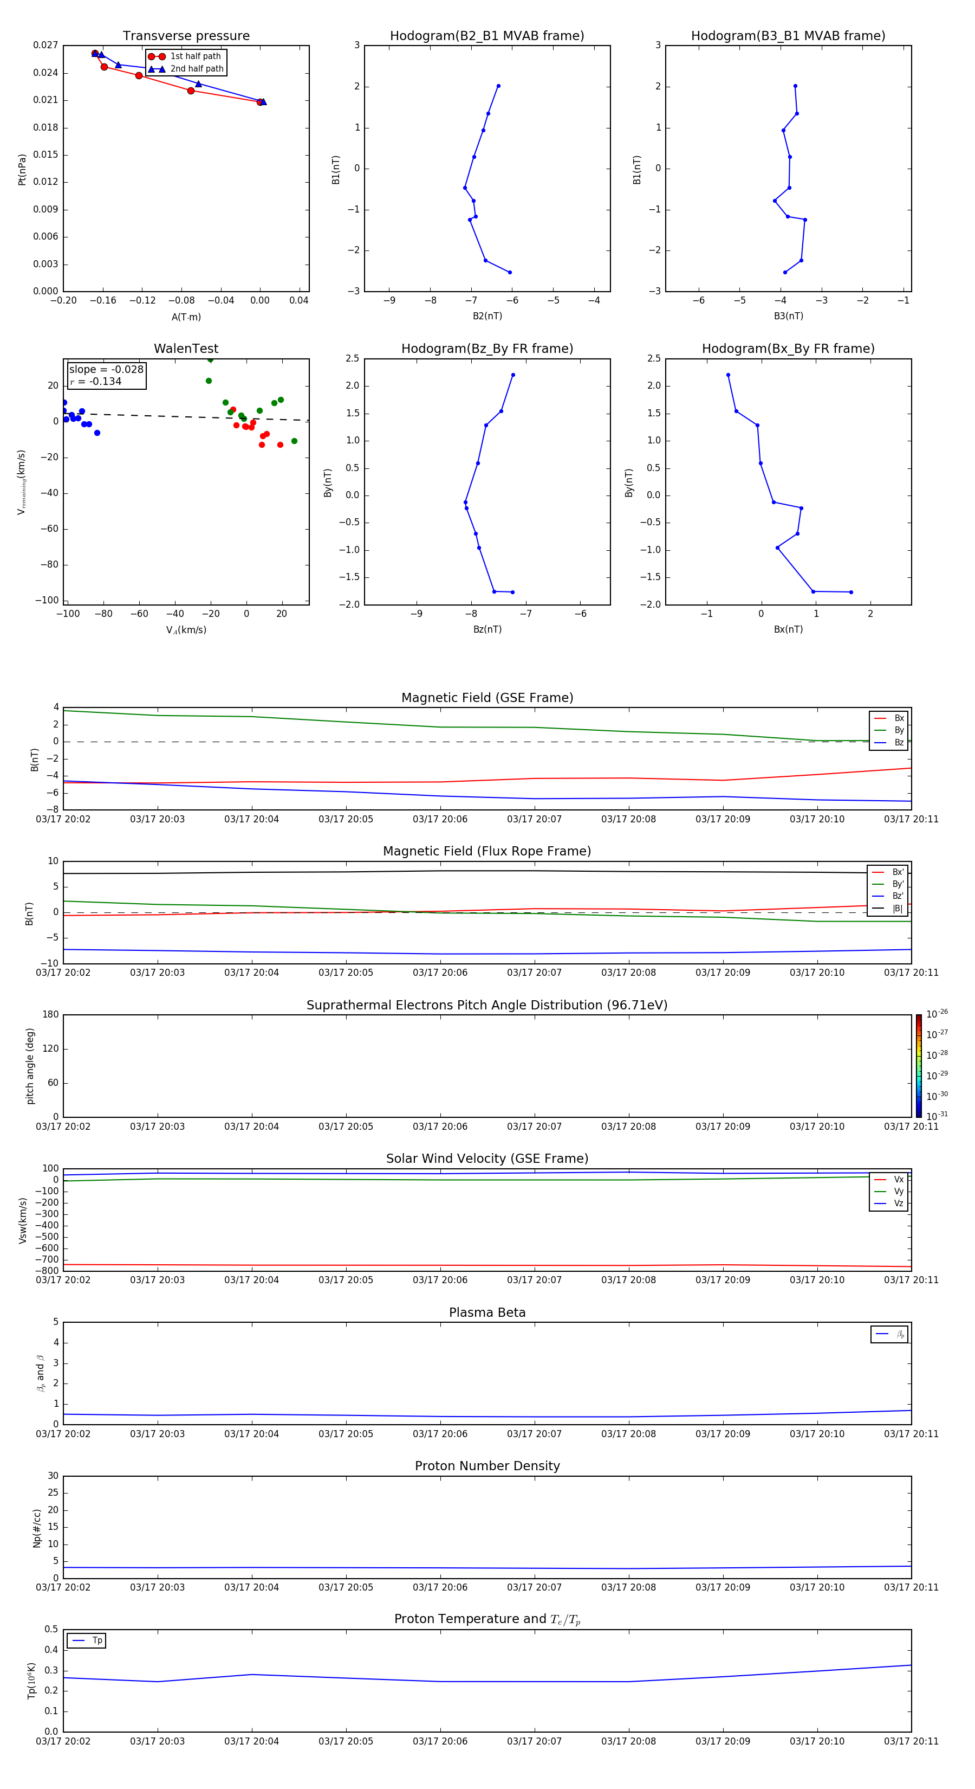Select the 'Hodogram(Bz_By FR frame)' title

coord(487,349)
